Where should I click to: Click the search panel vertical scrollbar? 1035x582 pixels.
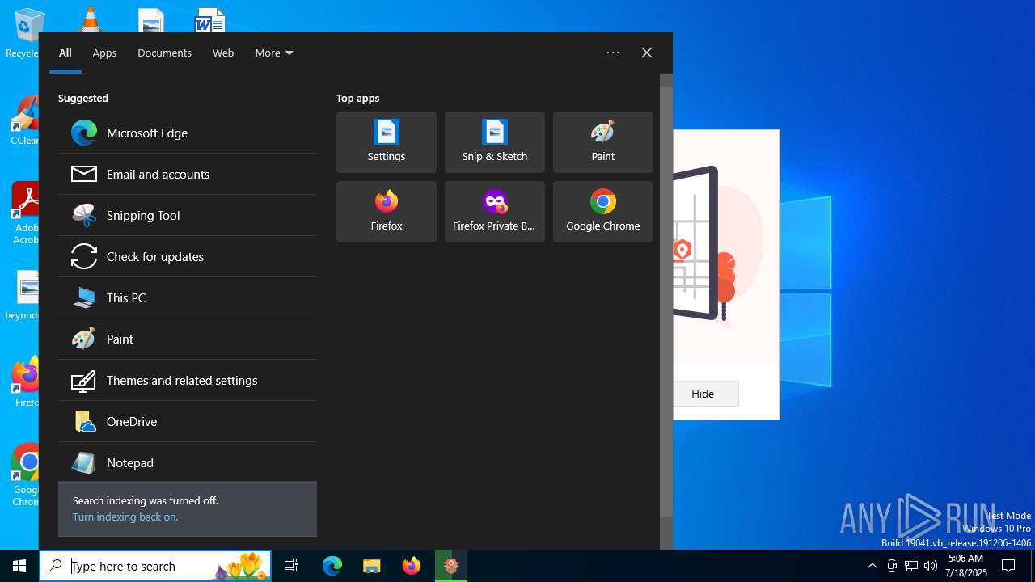(x=666, y=302)
